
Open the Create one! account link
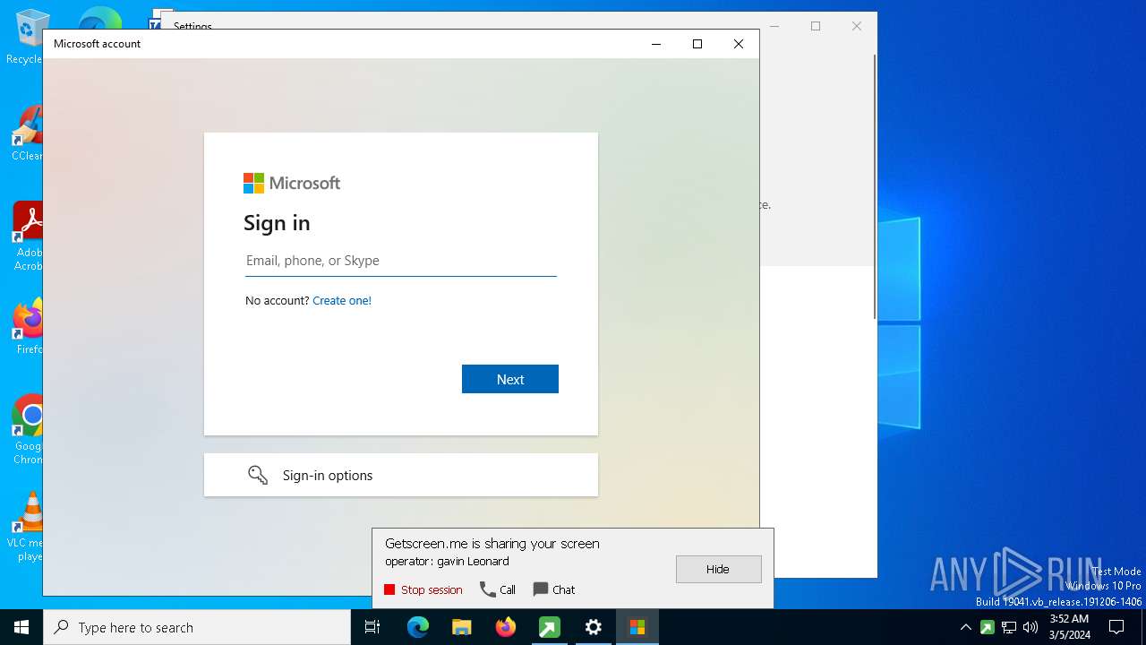tap(342, 301)
